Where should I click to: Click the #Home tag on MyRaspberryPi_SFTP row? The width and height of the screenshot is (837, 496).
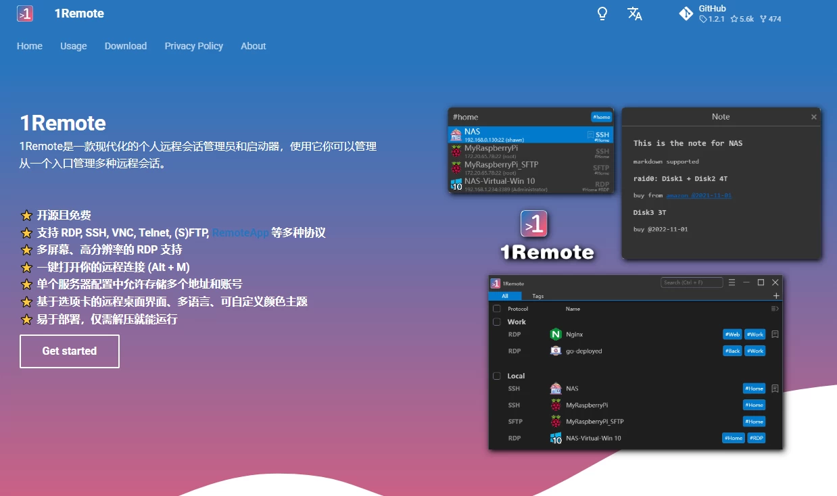pyautogui.click(x=754, y=422)
